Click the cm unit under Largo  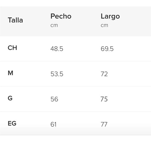(104, 25)
